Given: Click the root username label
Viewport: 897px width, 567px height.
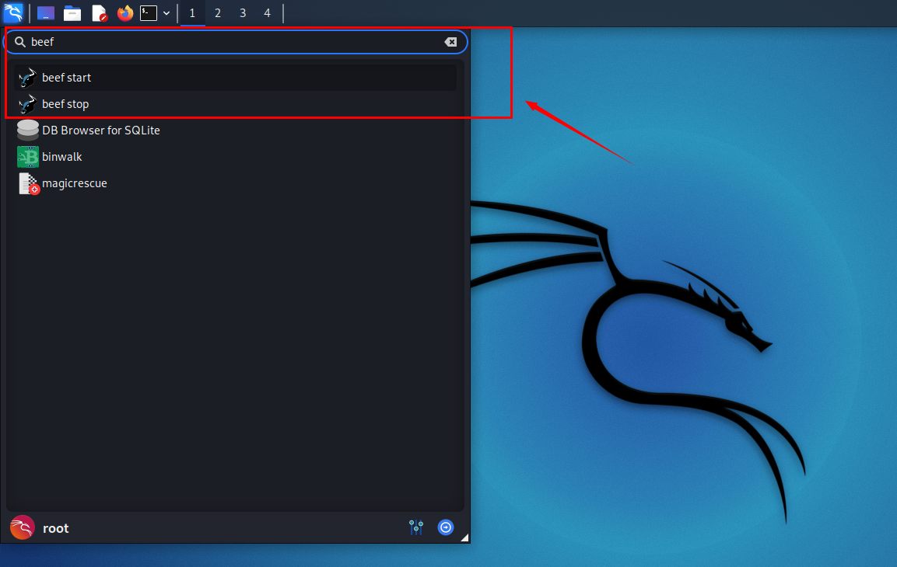Looking at the screenshot, I should click(55, 528).
